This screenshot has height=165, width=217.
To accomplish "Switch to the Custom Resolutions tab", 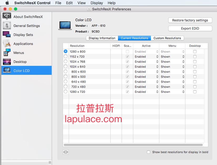I will point(167,38).
